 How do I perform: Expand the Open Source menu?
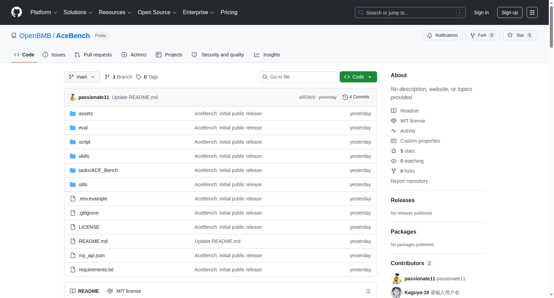(157, 12)
